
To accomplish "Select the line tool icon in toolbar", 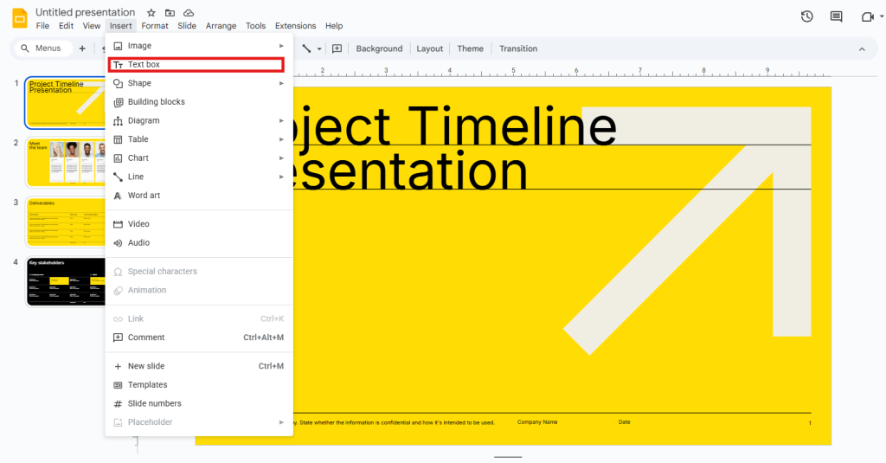I will pyautogui.click(x=306, y=48).
